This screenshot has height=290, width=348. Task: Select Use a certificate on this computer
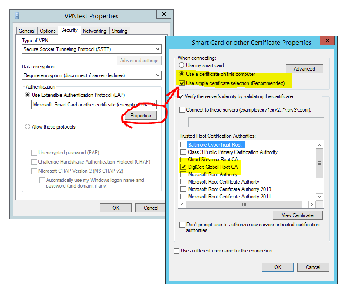click(x=180, y=74)
